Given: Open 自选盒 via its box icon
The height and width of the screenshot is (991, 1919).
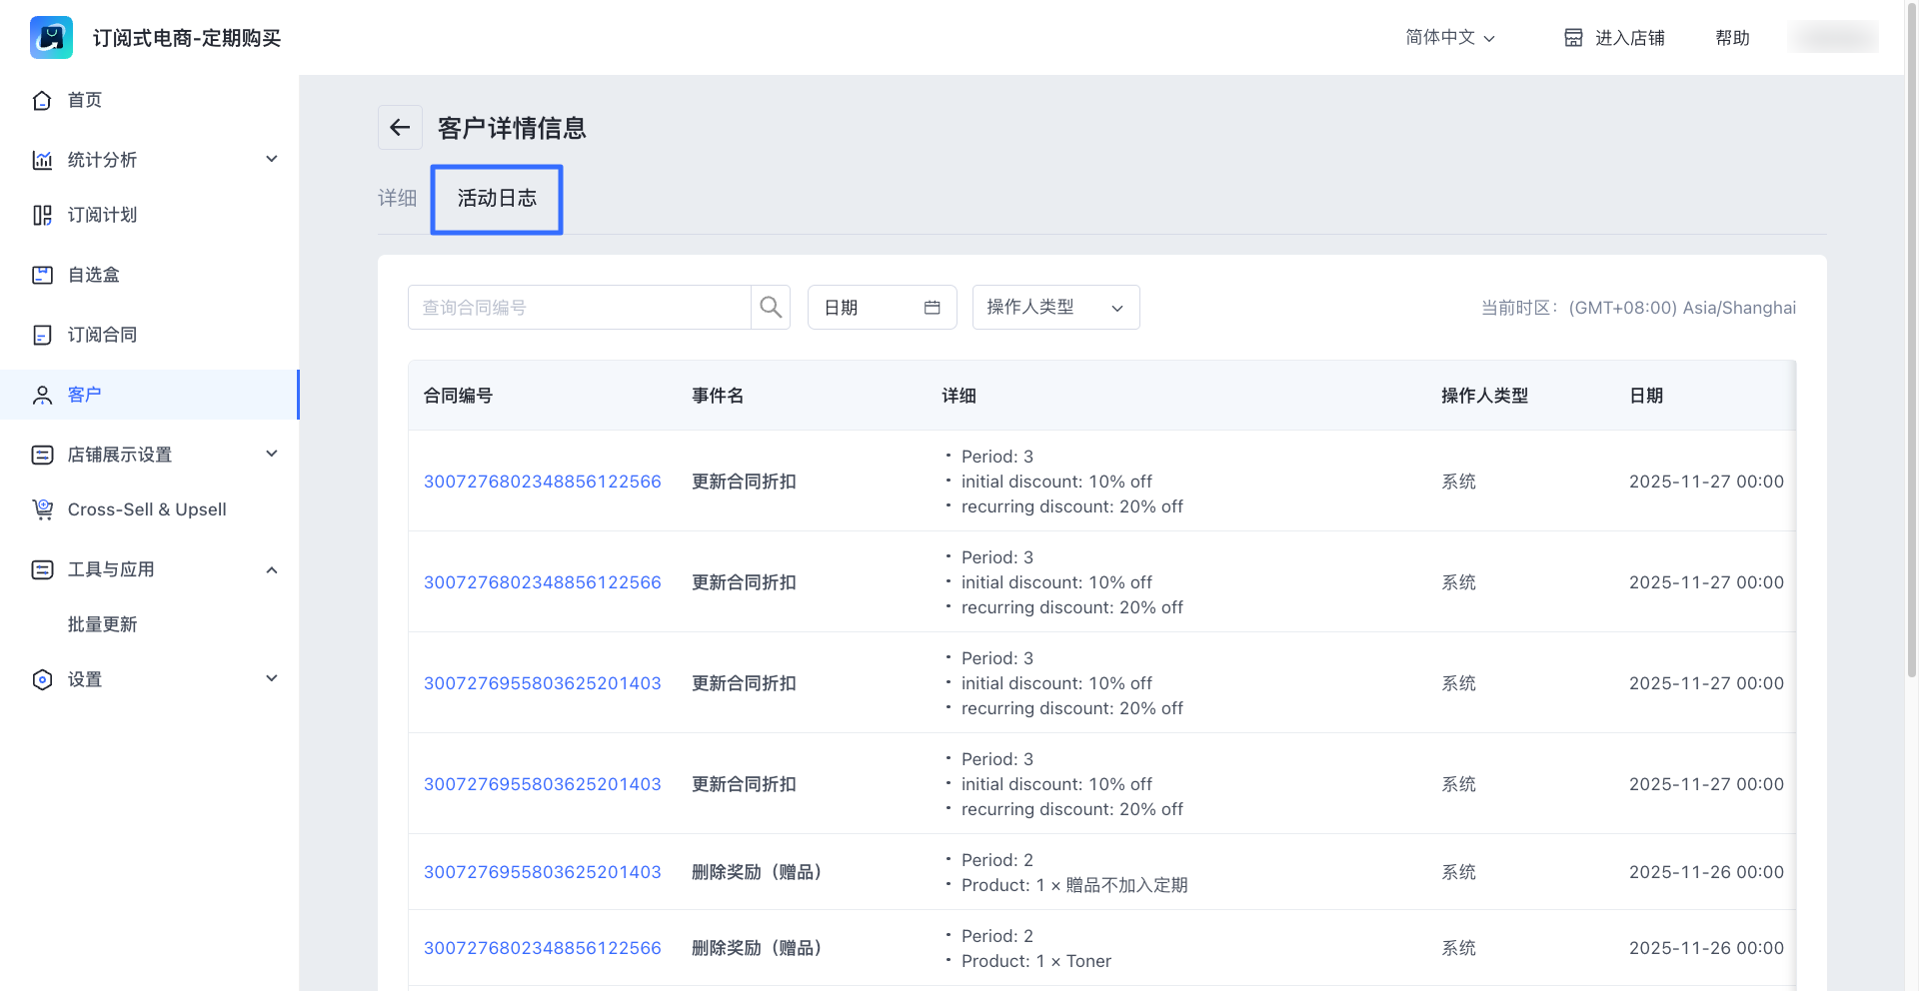Looking at the screenshot, I should click(42, 275).
